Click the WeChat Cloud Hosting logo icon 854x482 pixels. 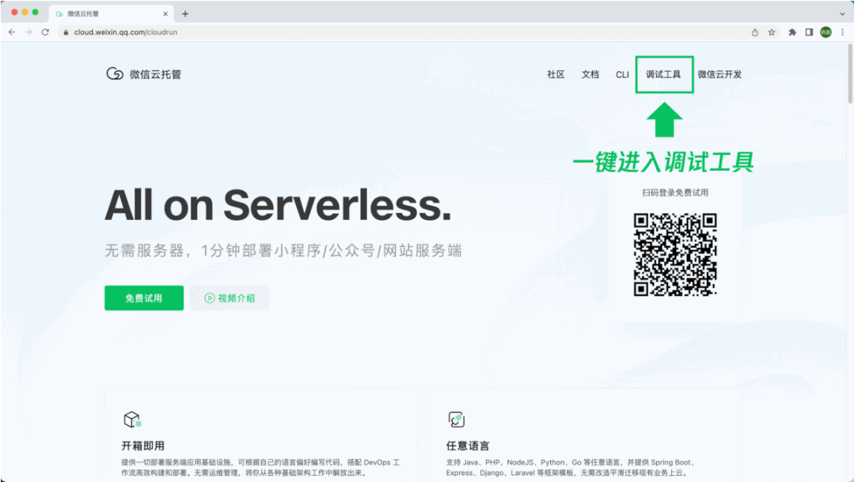click(115, 74)
